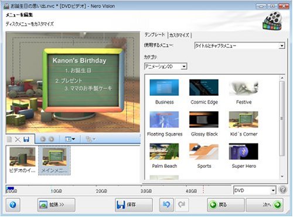
Task: Click the grey help icon beside DVD dropdown
Action: [282, 190]
